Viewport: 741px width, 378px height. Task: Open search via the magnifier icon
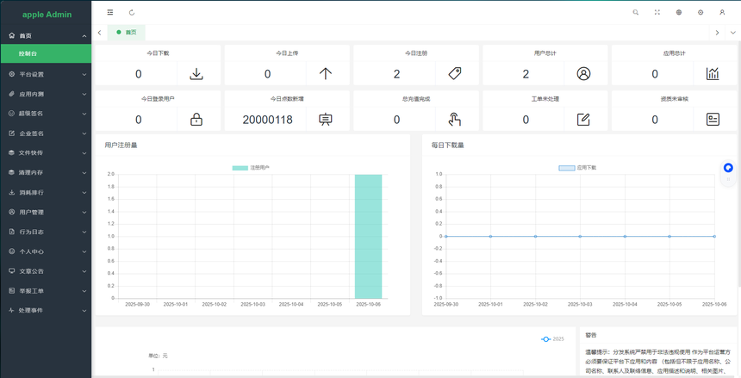click(636, 13)
